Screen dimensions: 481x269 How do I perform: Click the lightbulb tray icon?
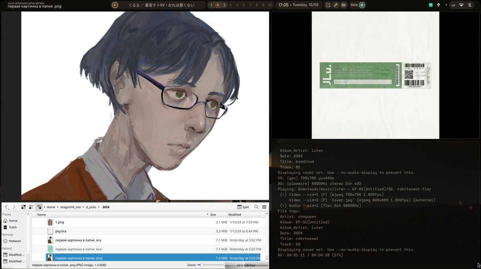439,5
